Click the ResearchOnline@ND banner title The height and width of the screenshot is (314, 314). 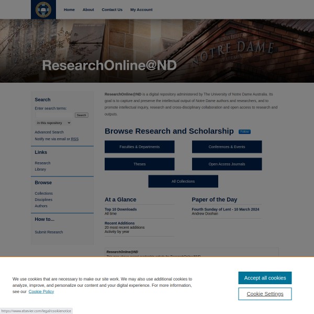point(109,65)
